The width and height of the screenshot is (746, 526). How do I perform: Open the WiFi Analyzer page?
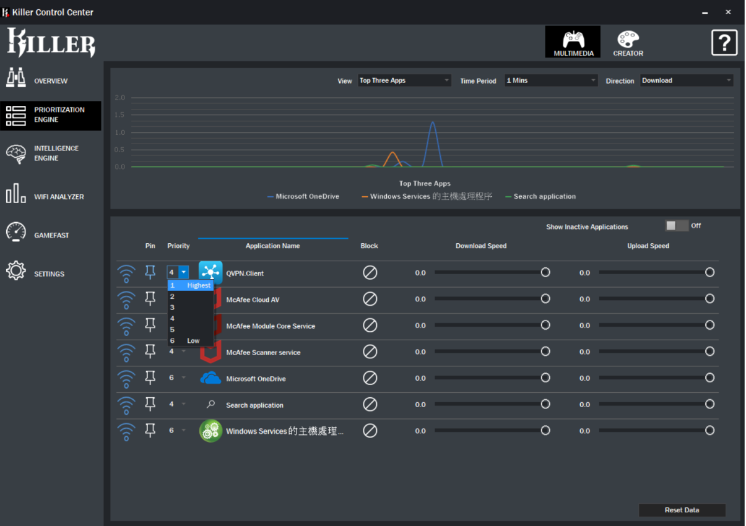pyautogui.click(x=50, y=197)
